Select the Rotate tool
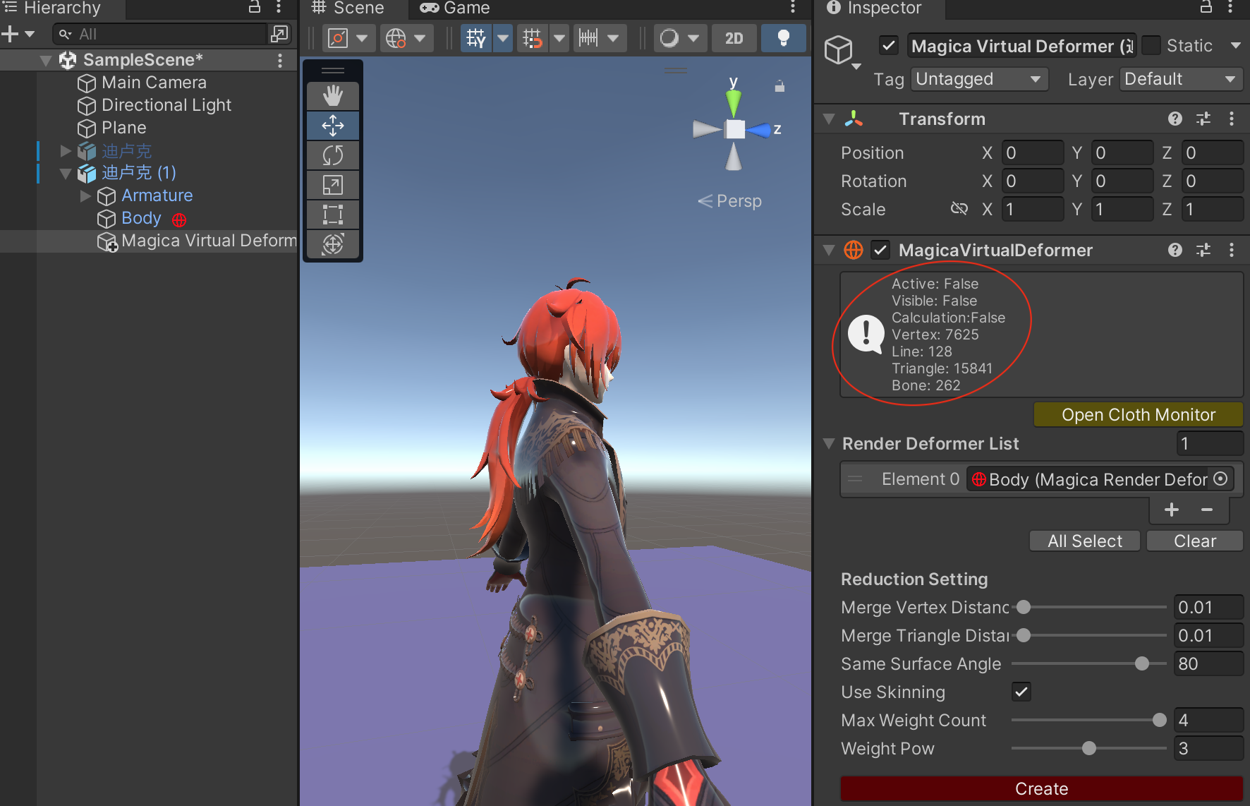The width and height of the screenshot is (1250, 806). (x=333, y=155)
